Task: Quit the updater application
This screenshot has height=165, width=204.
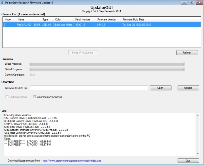Action: 188,161
